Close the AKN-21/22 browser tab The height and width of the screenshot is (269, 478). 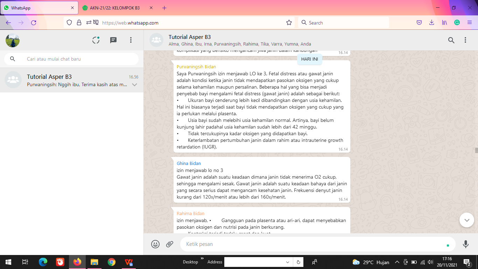pyautogui.click(x=151, y=8)
